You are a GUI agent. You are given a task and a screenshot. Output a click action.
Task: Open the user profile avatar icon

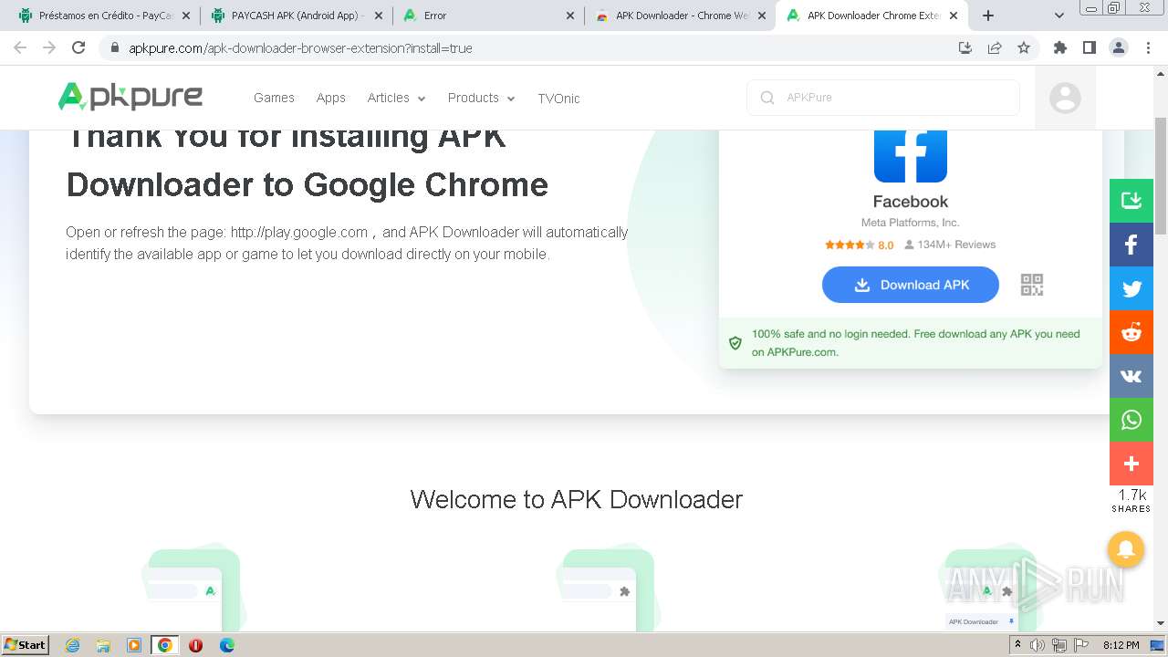tap(1065, 98)
